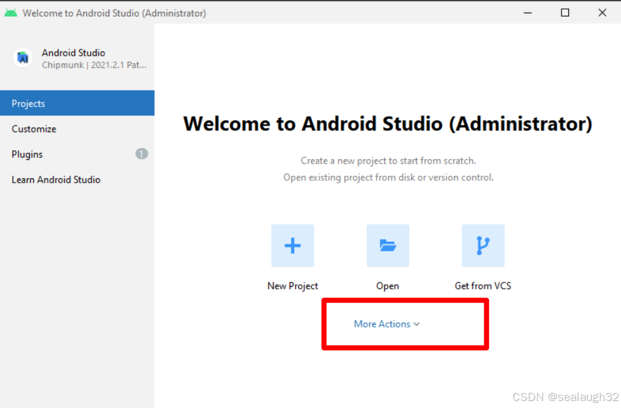
Task: Click the New Project plus icon
Action: 293,246
